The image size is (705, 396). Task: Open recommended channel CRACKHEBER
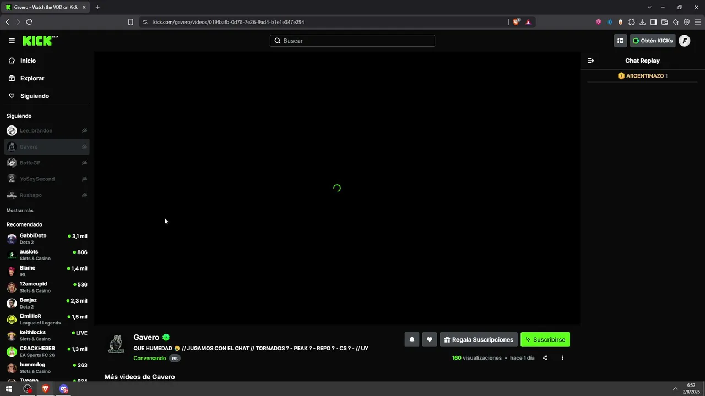coord(47,351)
